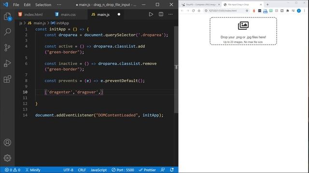This screenshot has height=173, width=309.
Task: Click the line number 10 in the gutter
Action: 25,92
